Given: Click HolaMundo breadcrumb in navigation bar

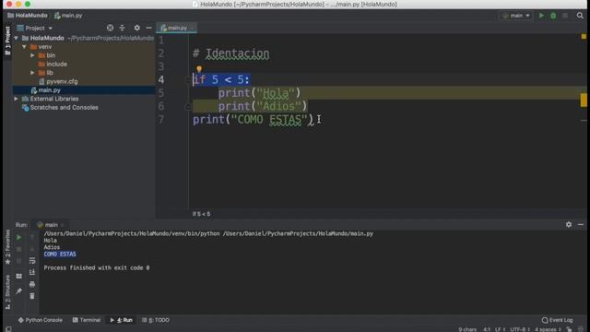Looking at the screenshot, I should 28,16.
